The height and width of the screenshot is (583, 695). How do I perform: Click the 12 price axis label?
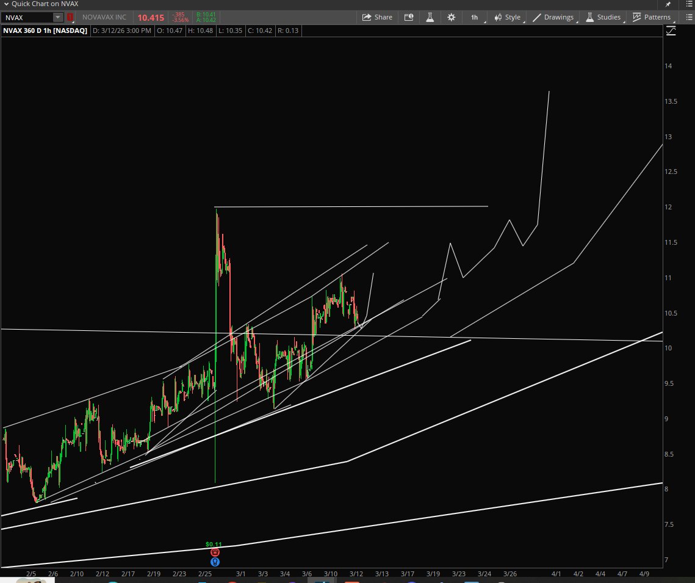pyautogui.click(x=668, y=207)
